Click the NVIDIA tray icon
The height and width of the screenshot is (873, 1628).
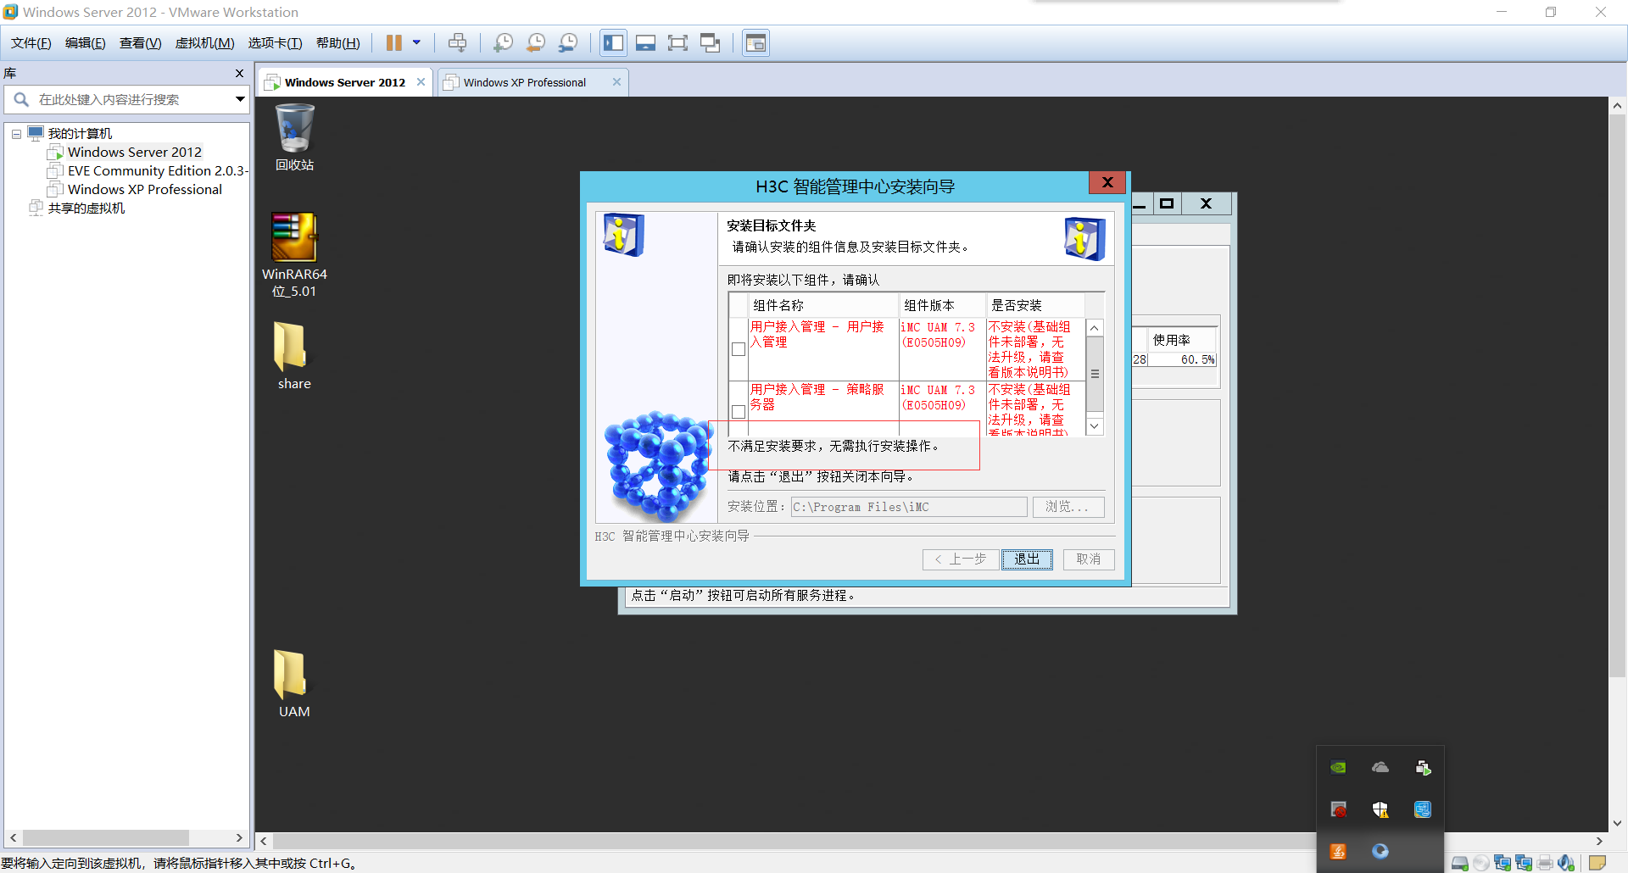1338,768
